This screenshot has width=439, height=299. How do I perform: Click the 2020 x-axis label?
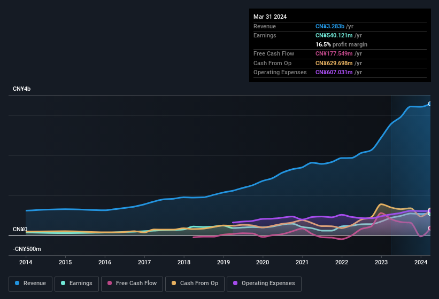263,262
